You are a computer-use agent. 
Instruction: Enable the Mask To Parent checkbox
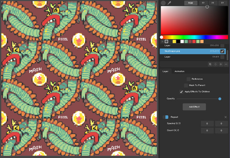(186, 86)
